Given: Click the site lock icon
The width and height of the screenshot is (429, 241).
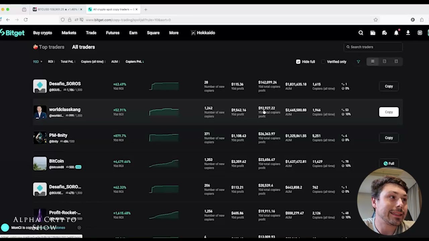Looking at the screenshot, I should (69, 20).
